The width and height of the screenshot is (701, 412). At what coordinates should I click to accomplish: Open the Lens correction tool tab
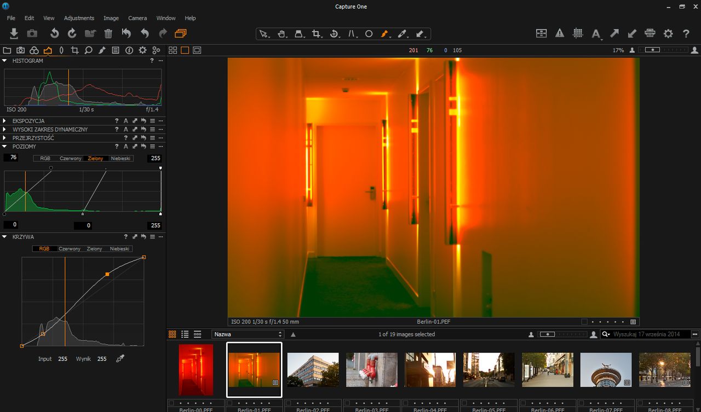pyautogui.click(x=61, y=50)
